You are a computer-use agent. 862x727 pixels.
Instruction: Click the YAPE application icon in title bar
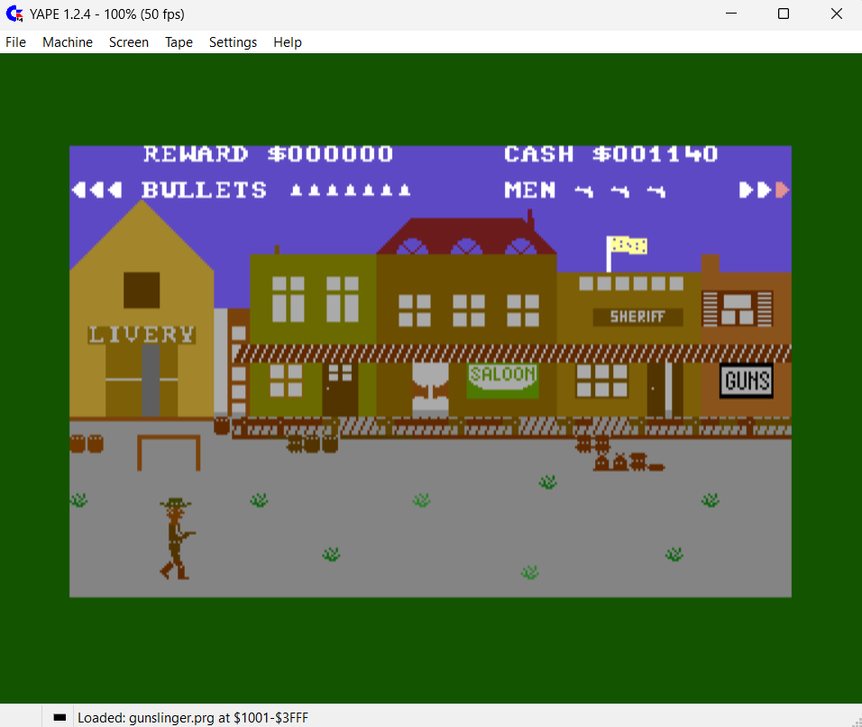(x=14, y=14)
